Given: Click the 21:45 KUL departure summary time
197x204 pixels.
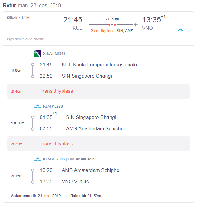Looking at the screenshot, I should [73, 20].
